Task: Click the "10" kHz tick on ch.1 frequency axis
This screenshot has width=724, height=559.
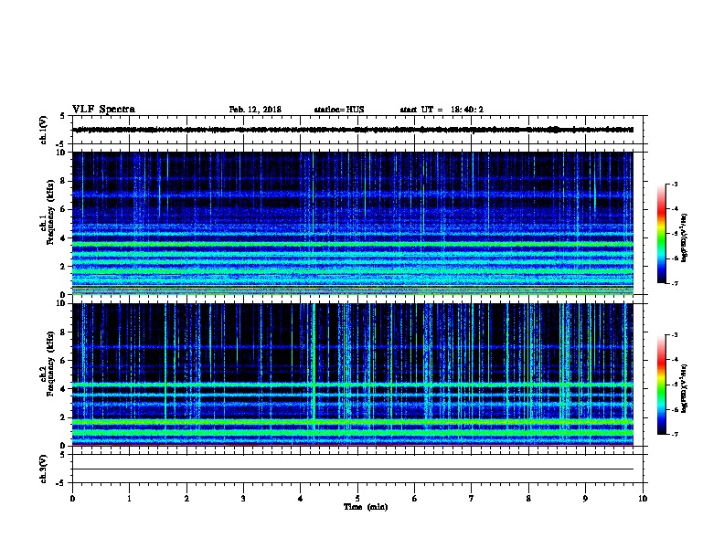Action: pos(63,153)
